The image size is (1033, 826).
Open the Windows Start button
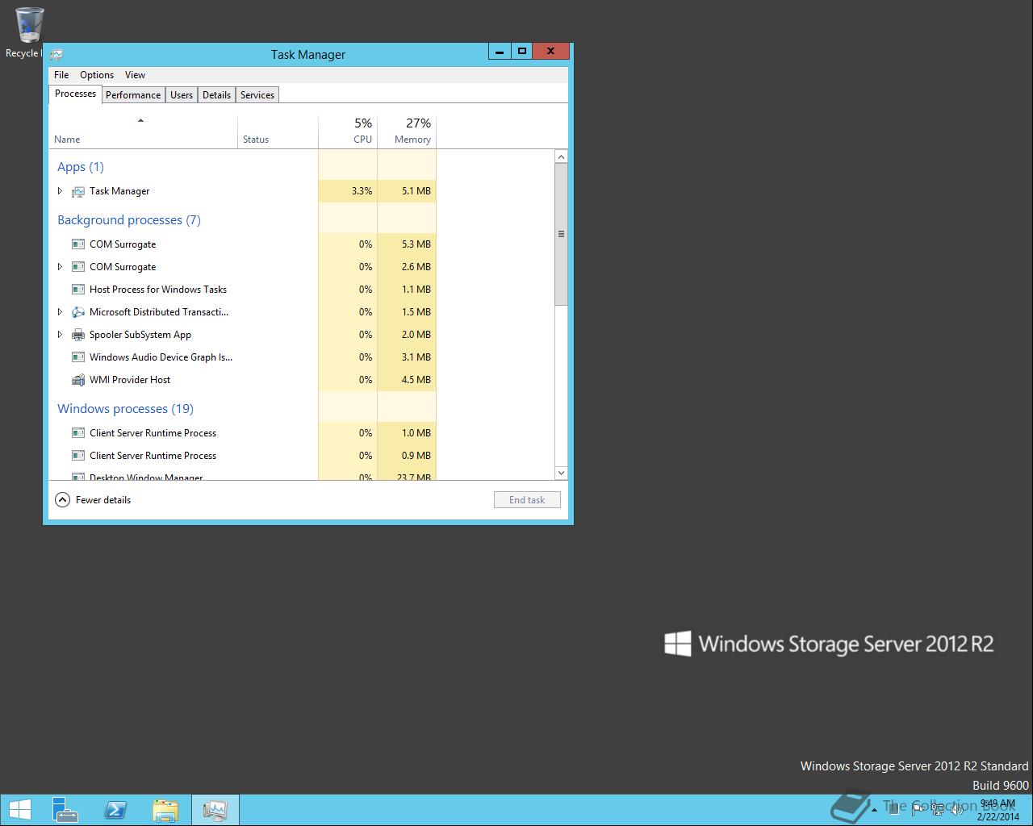coord(20,810)
